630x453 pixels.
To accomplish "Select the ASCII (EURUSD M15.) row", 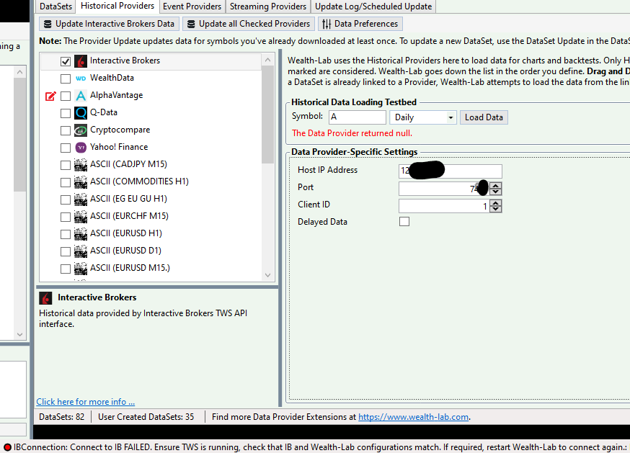I will tap(151, 268).
